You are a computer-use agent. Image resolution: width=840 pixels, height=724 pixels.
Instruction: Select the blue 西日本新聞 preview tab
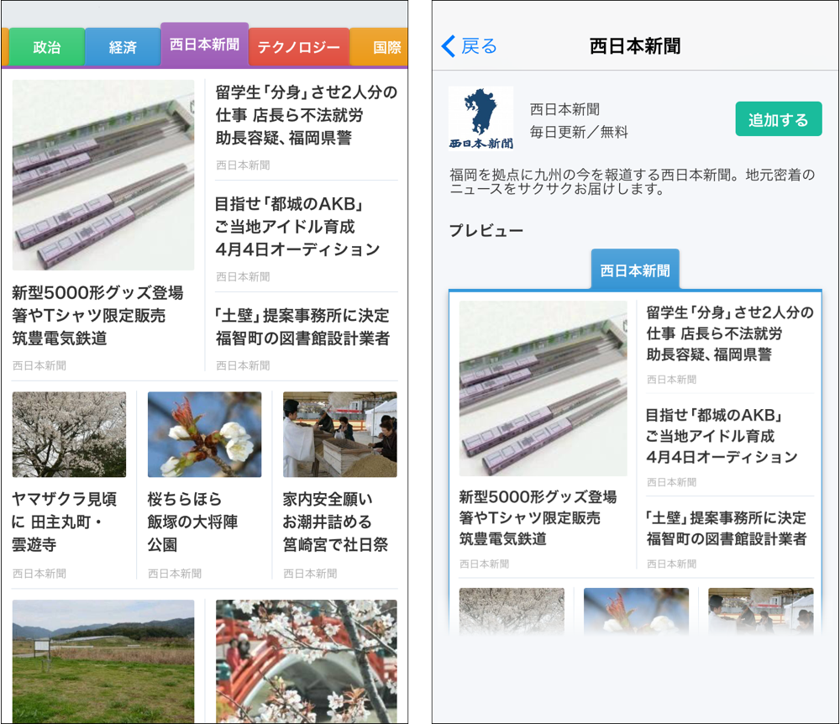pos(635,270)
